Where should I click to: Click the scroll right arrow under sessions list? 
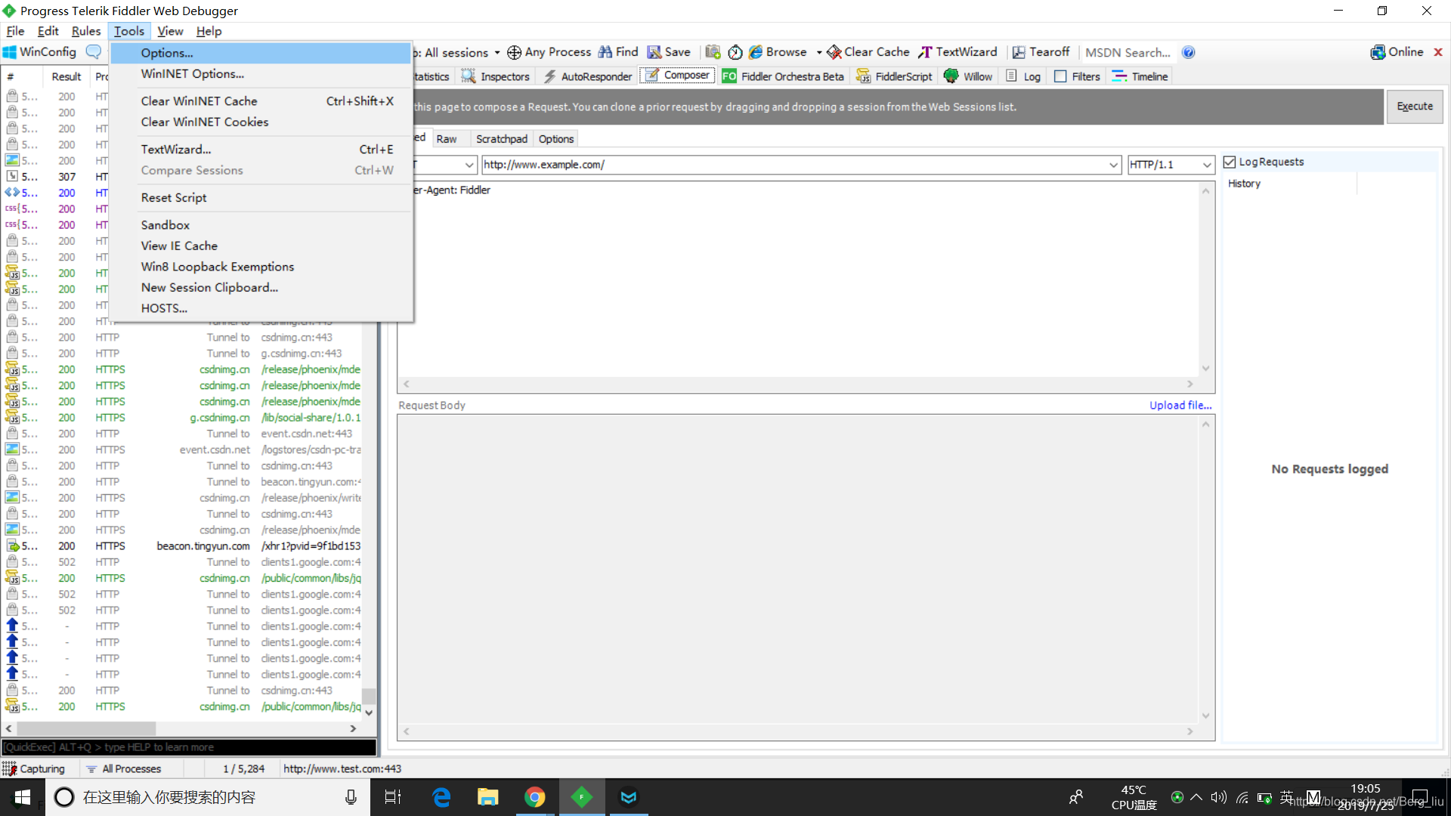click(x=353, y=728)
